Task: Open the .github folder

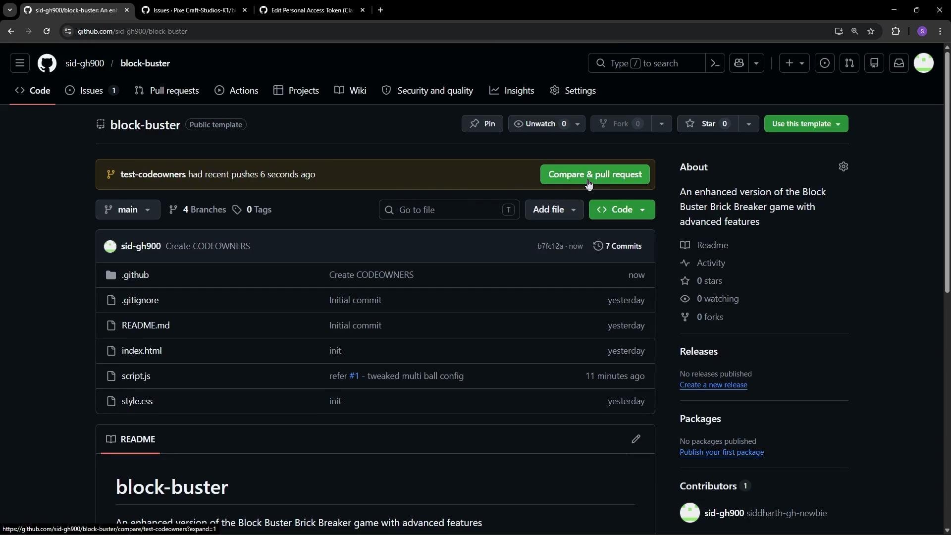Action: click(x=135, y=275)
